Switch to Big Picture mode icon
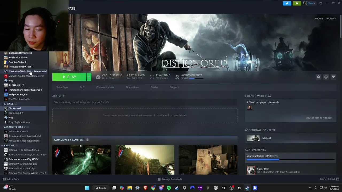The height and width of the screenshot is (192, 342). (321, 3)
